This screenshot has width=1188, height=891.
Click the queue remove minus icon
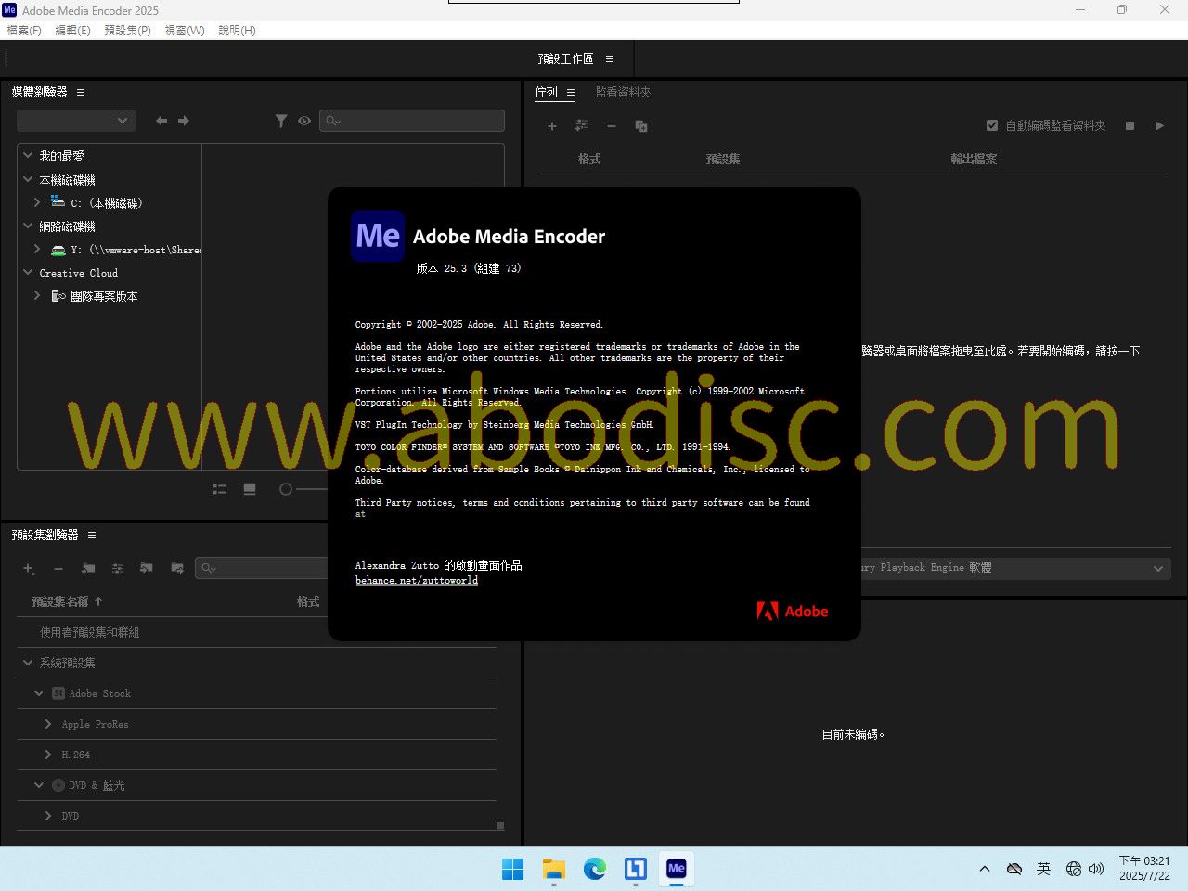pos(612,126)
